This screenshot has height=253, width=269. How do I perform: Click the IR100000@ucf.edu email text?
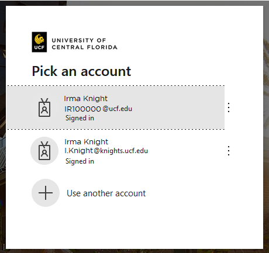[x=98, y=109]
